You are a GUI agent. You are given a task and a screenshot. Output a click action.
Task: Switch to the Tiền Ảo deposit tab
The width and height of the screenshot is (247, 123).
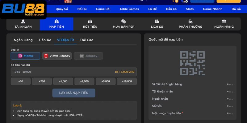pos(45,40)
